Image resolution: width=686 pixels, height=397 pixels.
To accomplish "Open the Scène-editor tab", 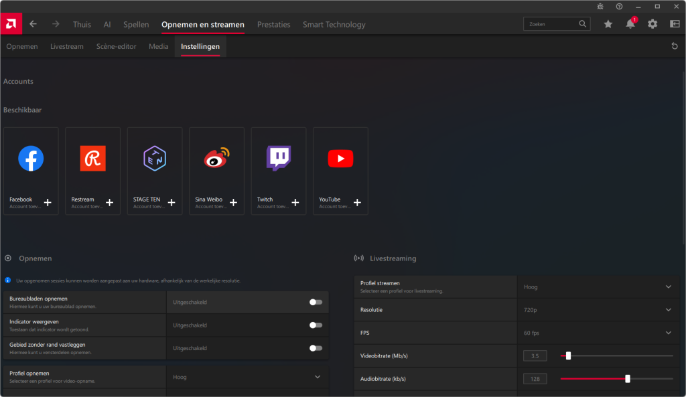I will pyautogui.click(x=116, y=46).
